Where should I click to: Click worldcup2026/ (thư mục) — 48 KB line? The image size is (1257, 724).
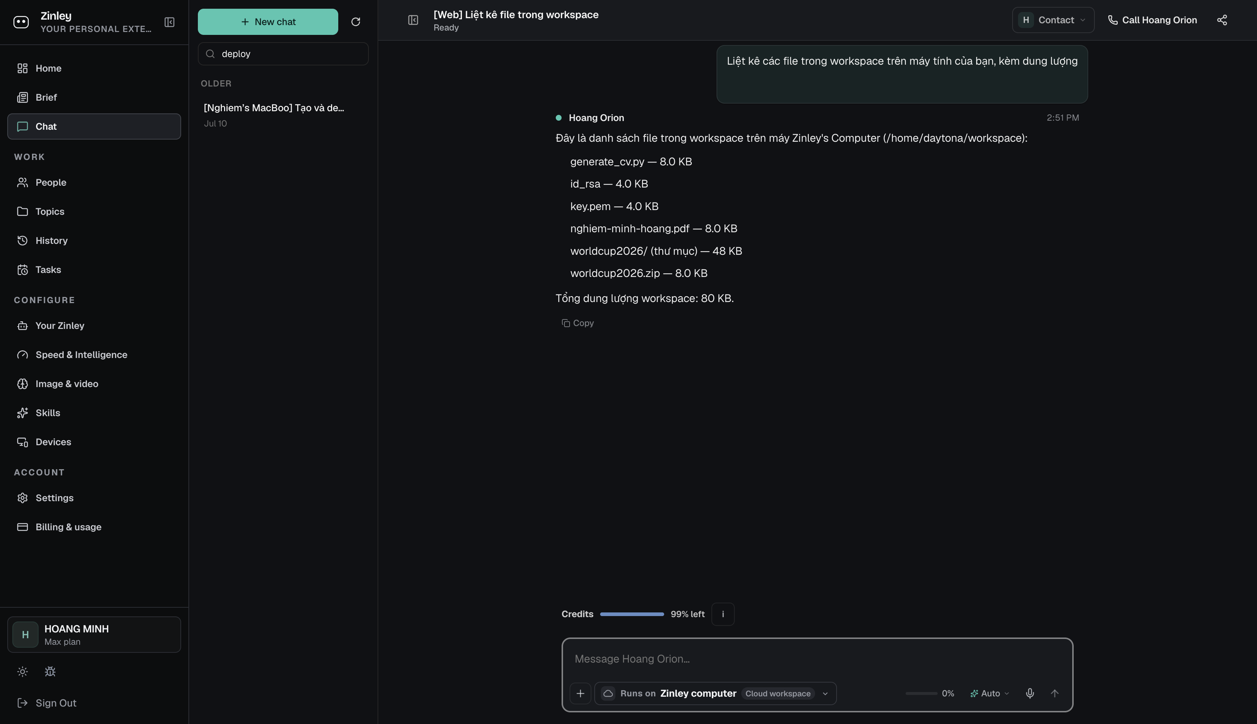tap(656, 251)
